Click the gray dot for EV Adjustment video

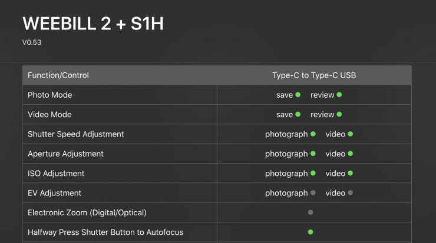point(351,193)
